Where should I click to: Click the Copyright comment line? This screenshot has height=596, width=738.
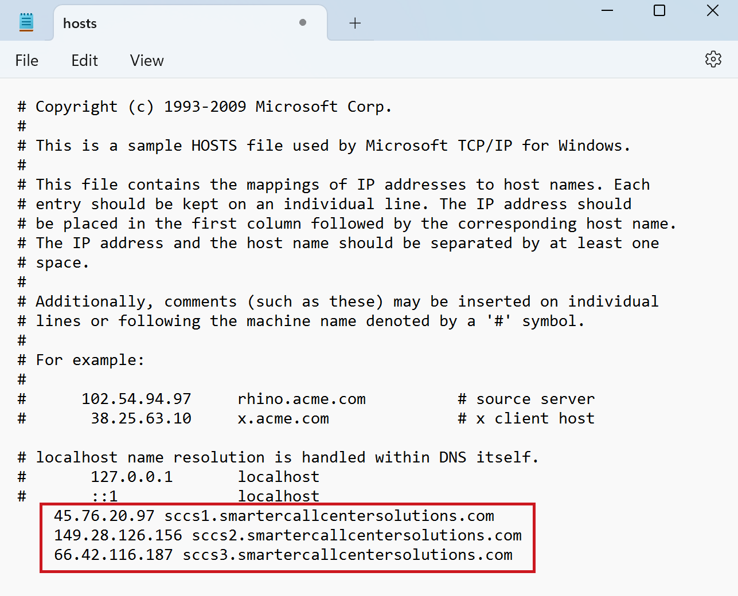213,107
